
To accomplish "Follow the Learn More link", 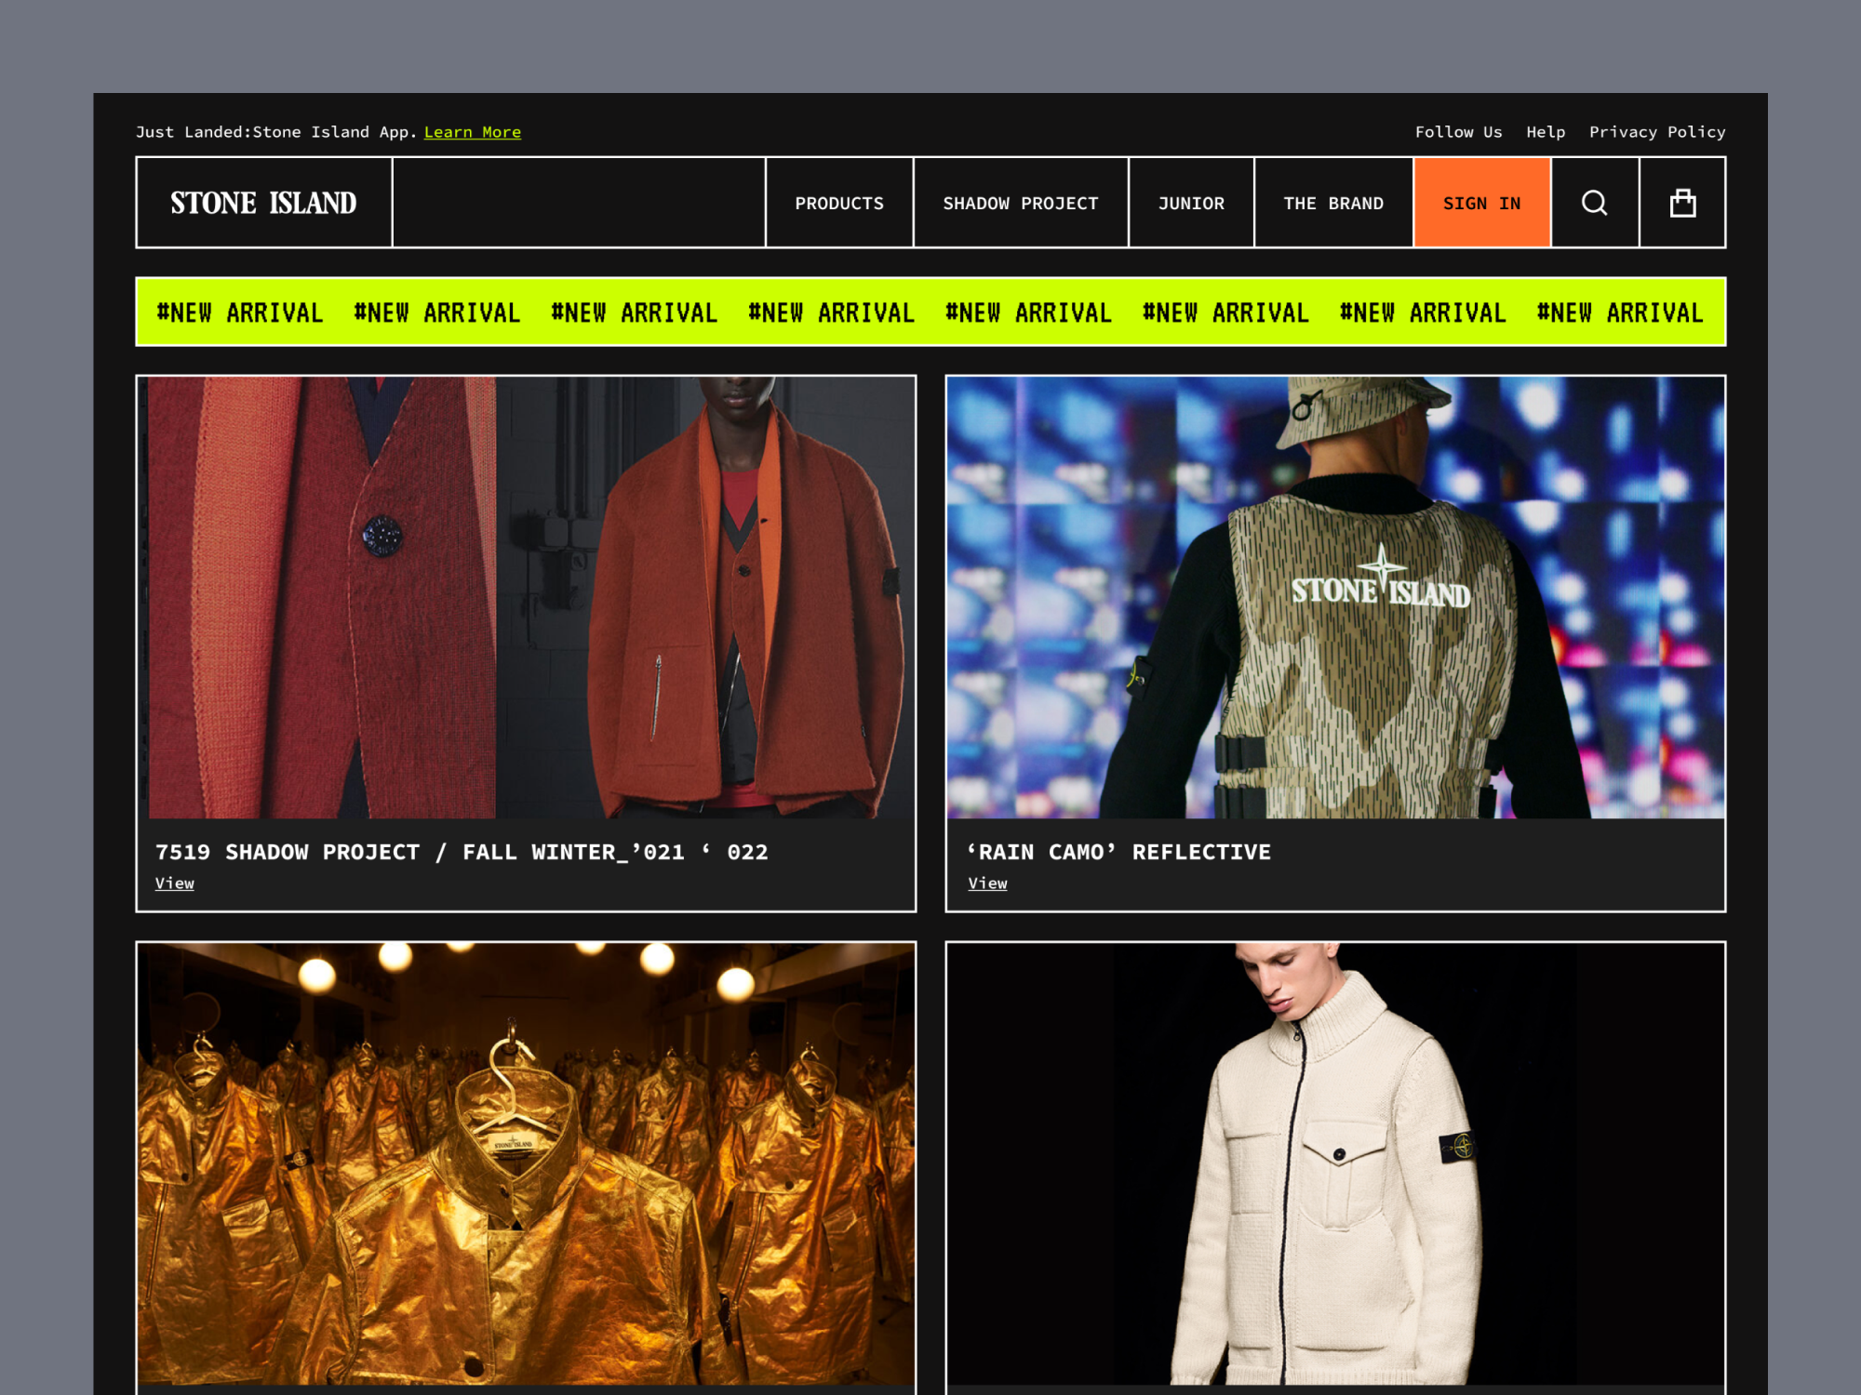I will (473, 132).
